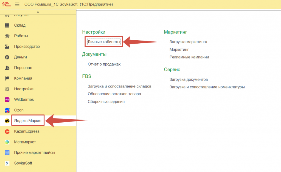
Task: Click the Яндекс Маркет logo icon
Action: pyautogui.click(x=7, y=121)
